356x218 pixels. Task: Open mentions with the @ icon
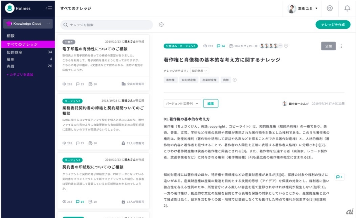coord(330,8)
